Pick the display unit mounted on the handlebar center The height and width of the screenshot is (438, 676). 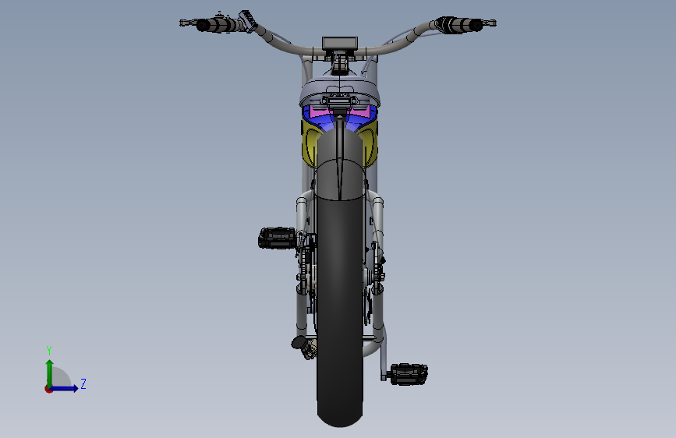pos(340,43)
